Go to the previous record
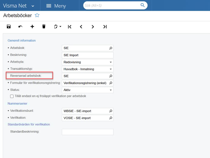210x158 pixels. [x=81, y=27]
